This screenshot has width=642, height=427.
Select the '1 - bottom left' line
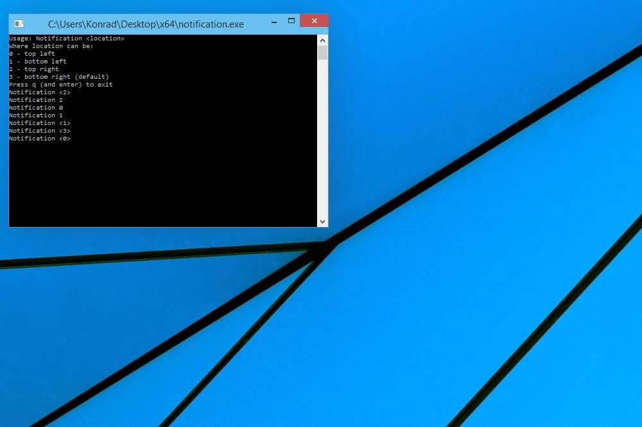point(38,62)
